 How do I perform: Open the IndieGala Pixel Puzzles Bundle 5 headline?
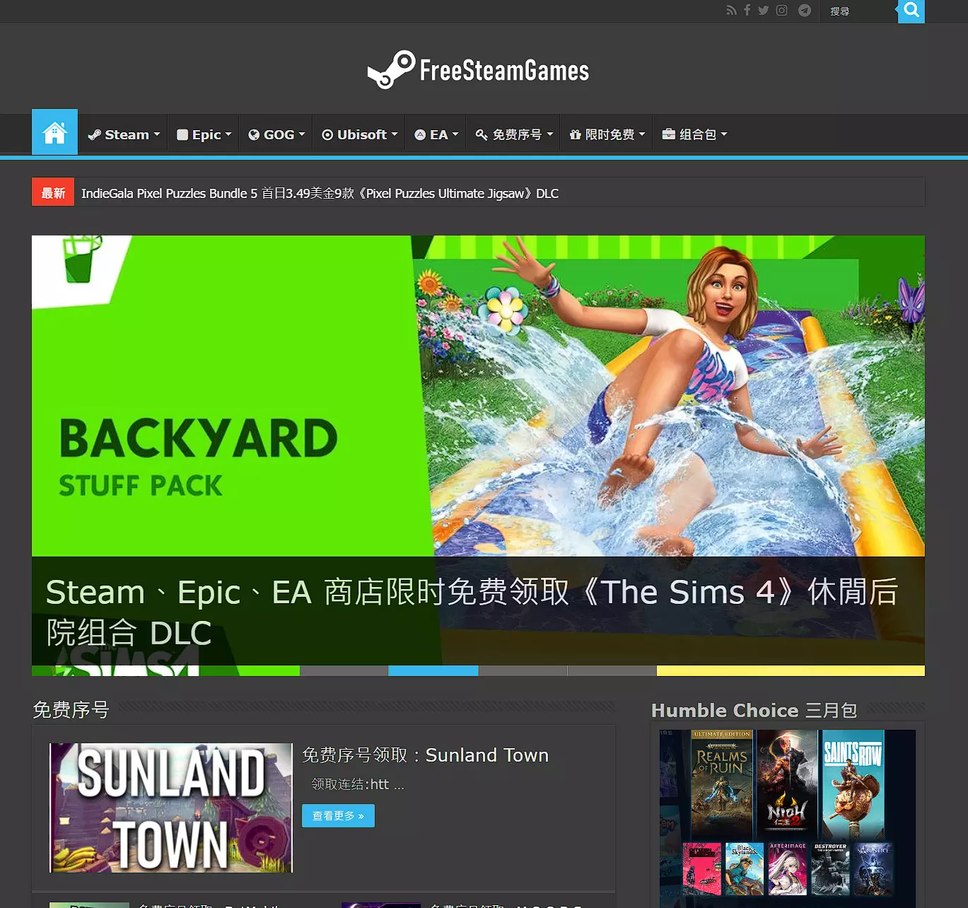320,193
